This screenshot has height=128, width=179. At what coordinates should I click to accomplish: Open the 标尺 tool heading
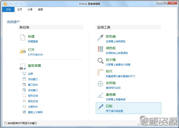tap(109, 71)
